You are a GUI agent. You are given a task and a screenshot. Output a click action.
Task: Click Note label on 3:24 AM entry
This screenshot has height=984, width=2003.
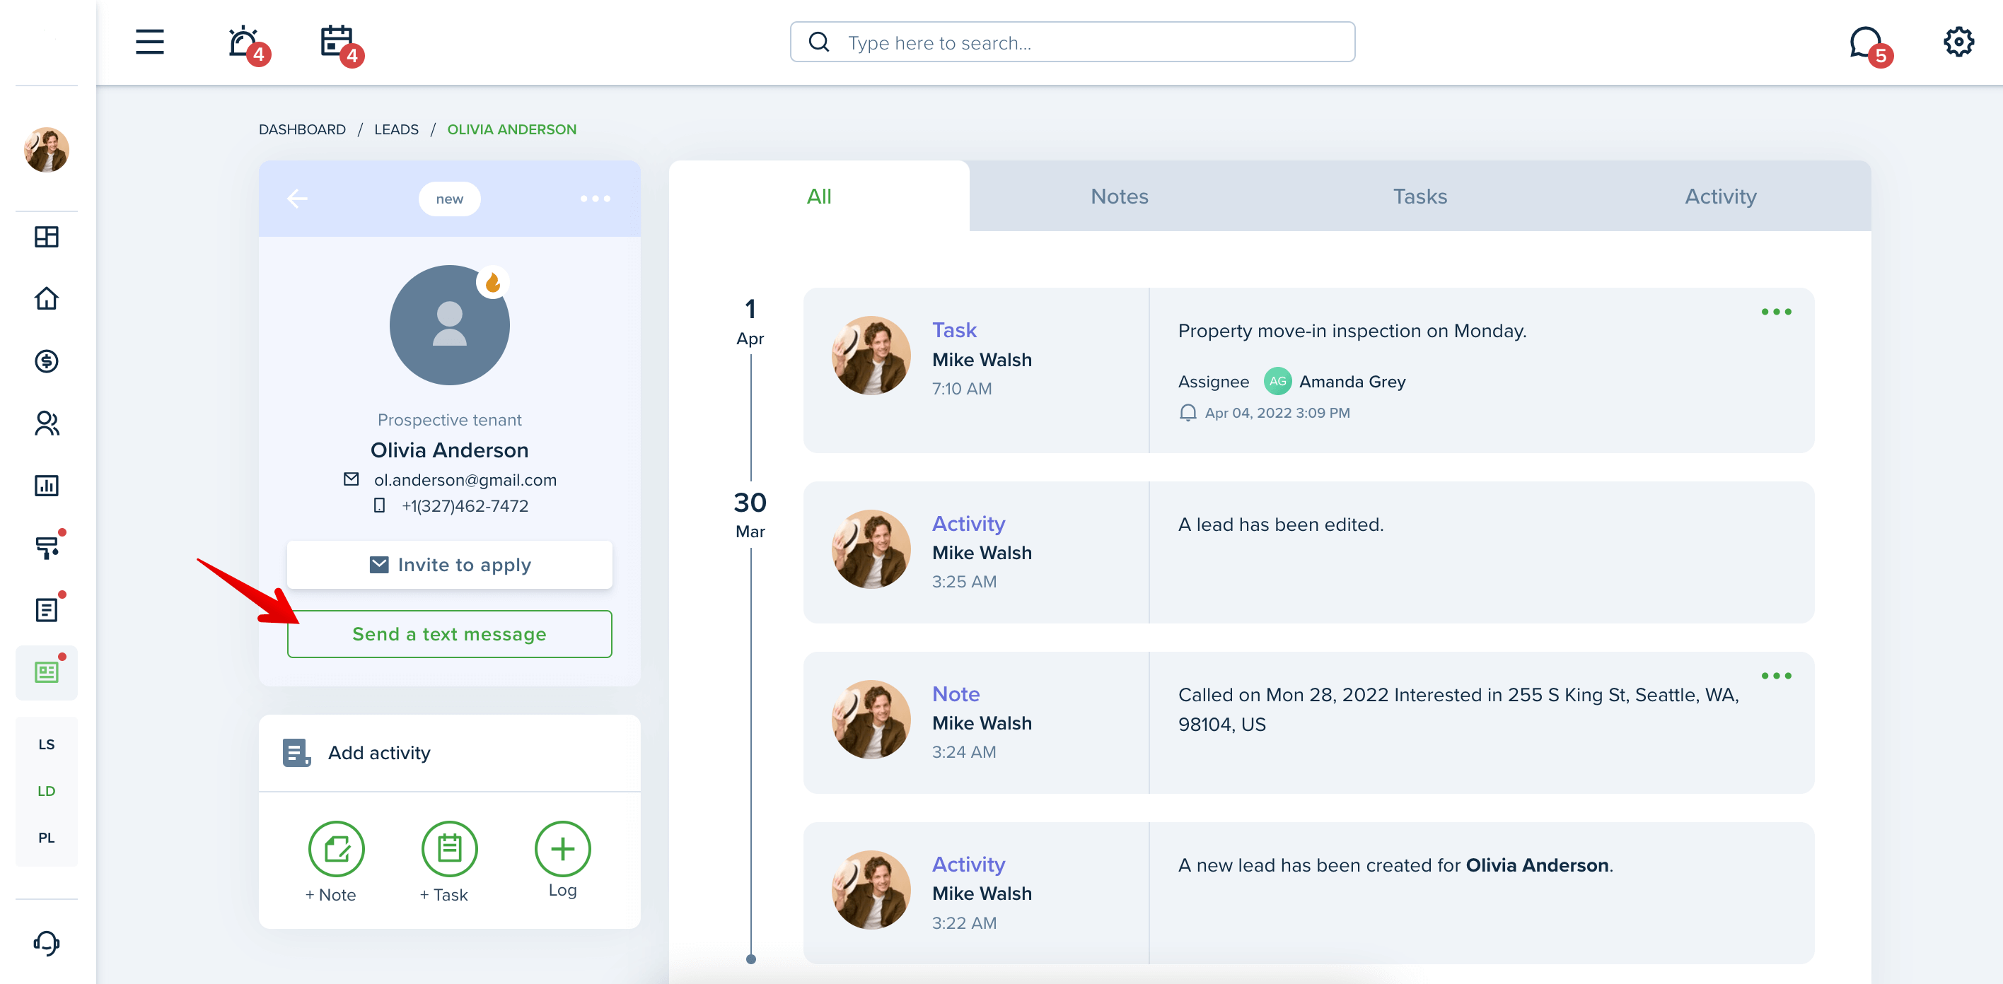coord(956,694)
